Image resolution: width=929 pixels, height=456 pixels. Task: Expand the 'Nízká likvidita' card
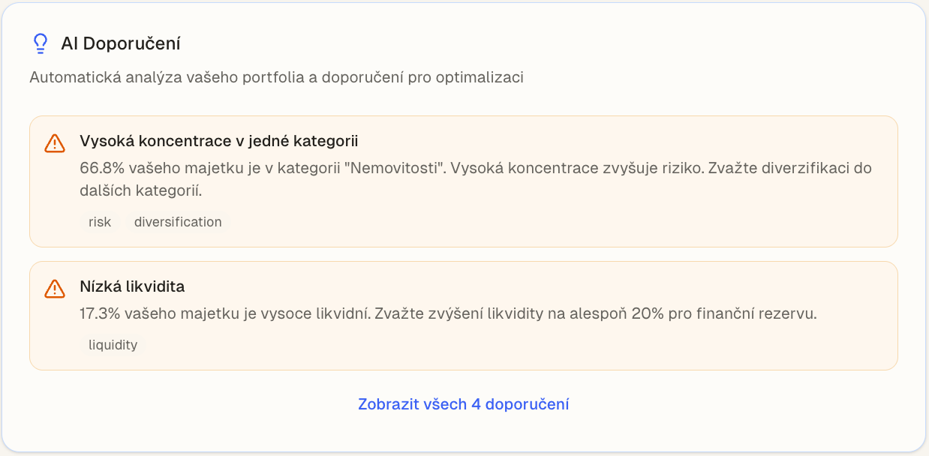click(x=463, y=314)
